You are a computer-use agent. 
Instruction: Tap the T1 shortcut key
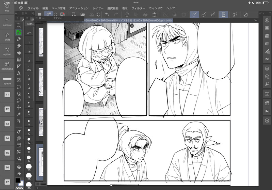coord(7,95)
